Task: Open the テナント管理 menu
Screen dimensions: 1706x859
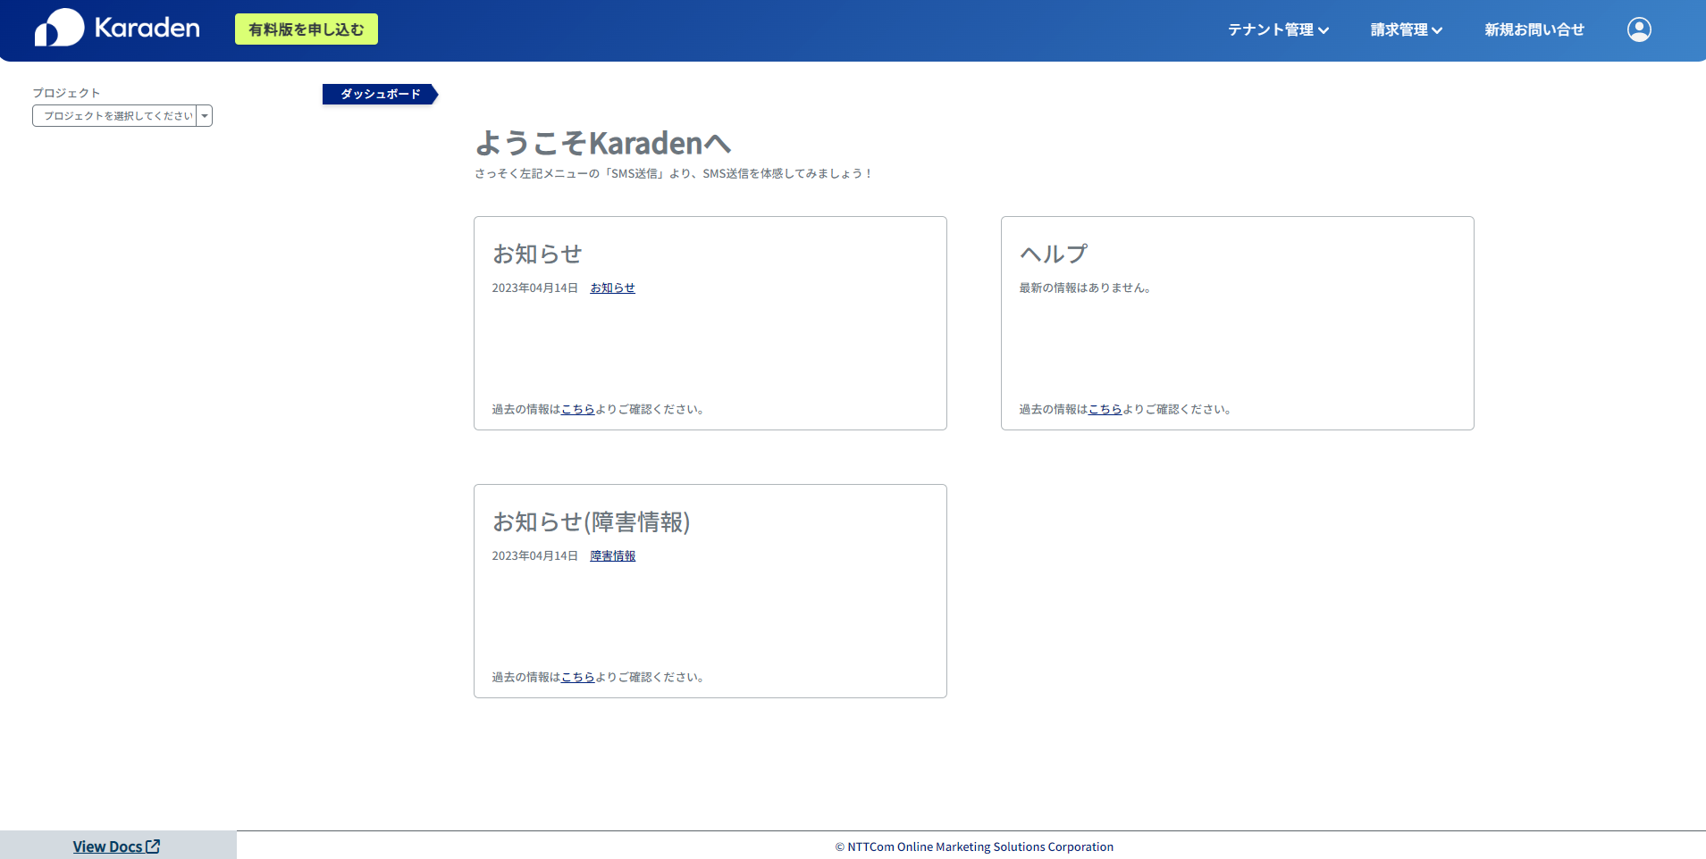Action: click(x=1278, y=29)
